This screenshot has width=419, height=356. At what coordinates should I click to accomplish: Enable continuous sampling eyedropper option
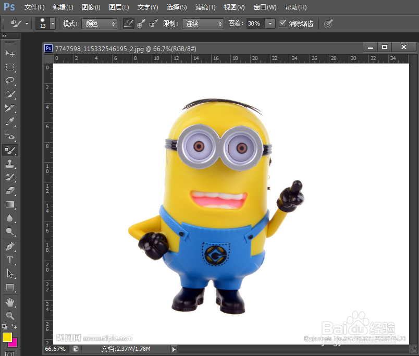click(129, 23)
